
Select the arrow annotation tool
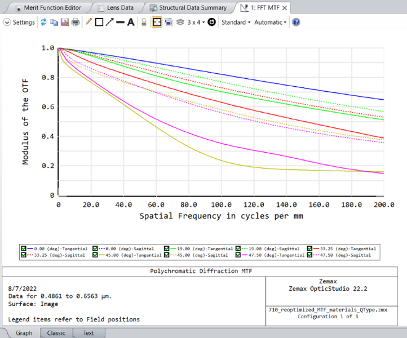point(109,22)
